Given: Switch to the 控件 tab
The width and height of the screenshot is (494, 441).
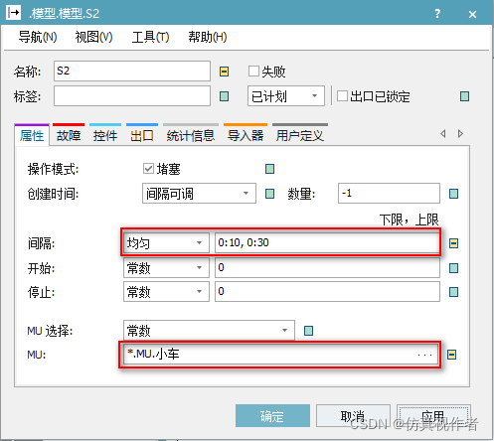Looking at the screenshot, I should [105, 135].
